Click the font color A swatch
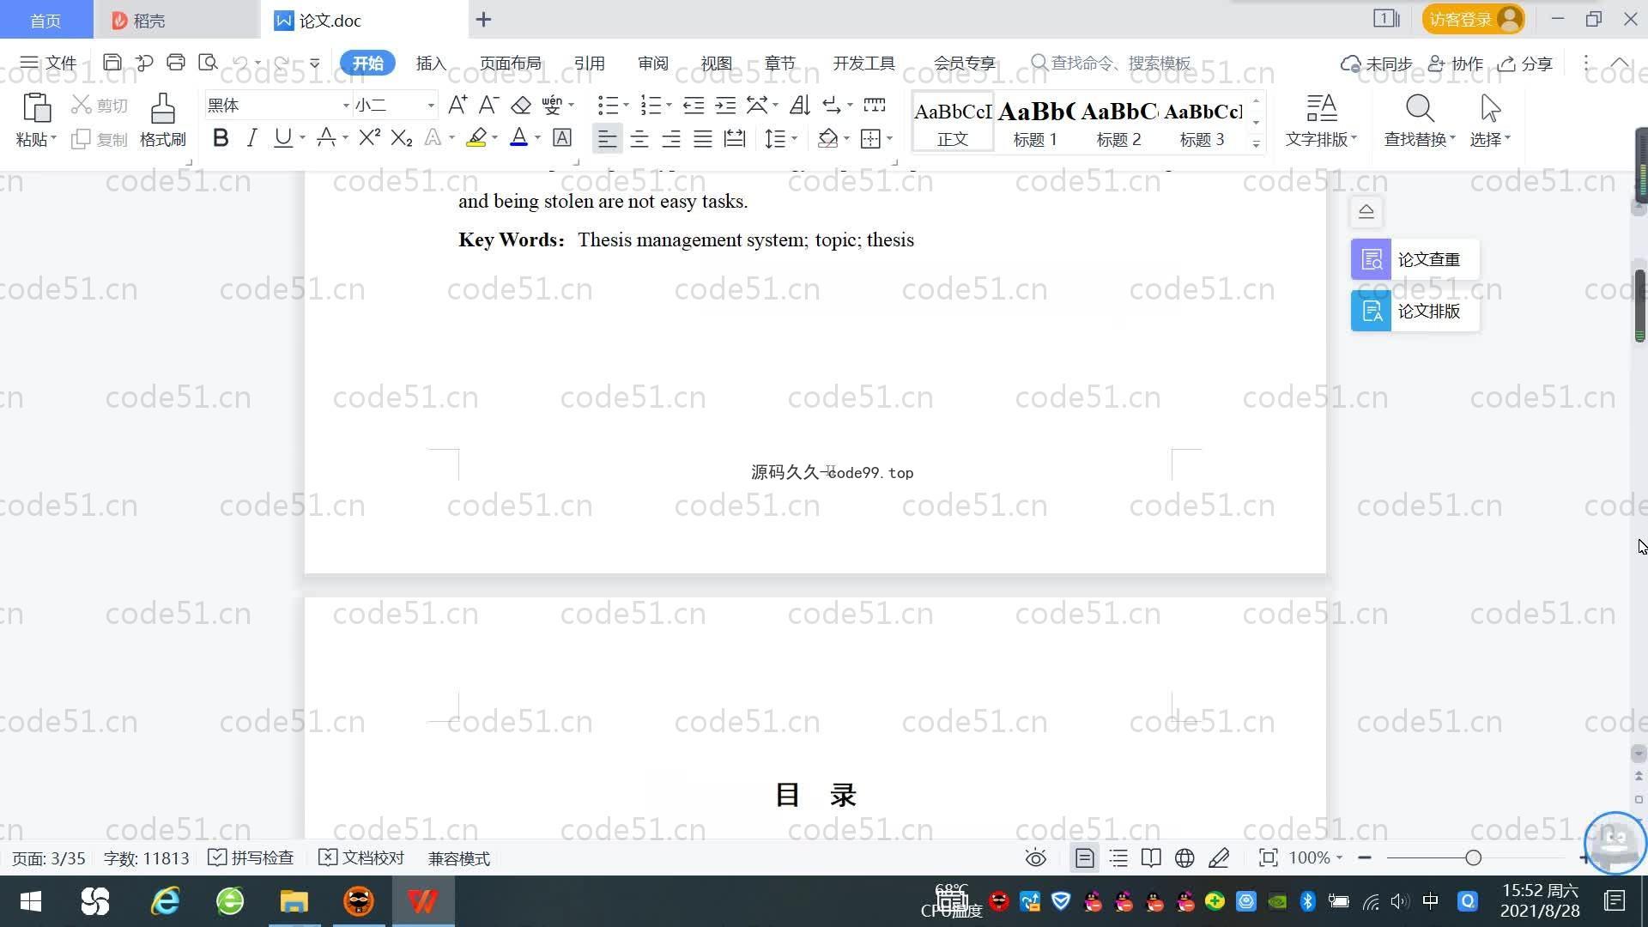 coord(518,138)
